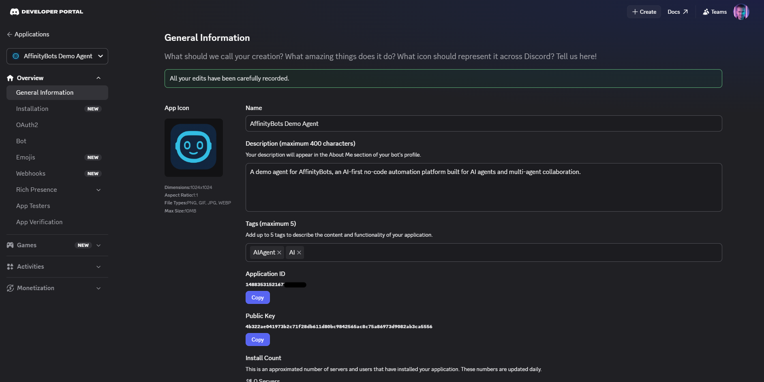
Task: Click the Create button
Action: point(644,12)
